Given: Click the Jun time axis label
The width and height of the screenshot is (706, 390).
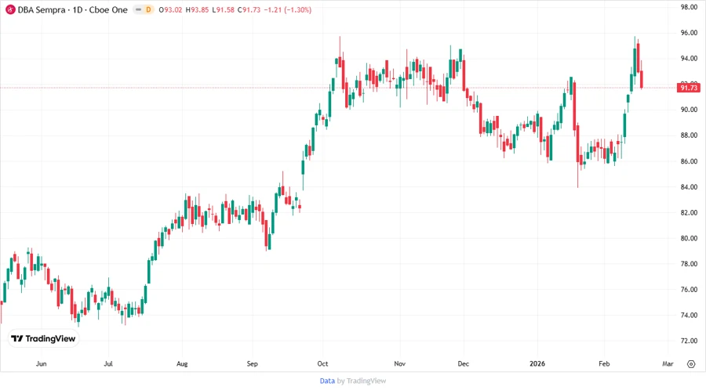Looking at the screenshot, I should pyautogui.click(x=41, y=363).
